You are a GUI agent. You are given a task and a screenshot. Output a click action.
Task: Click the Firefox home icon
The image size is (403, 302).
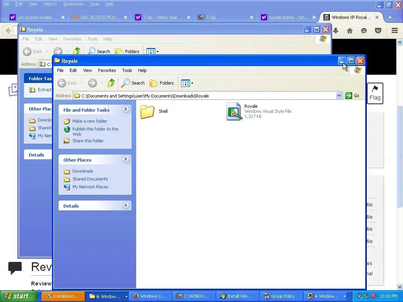point(349,31)
